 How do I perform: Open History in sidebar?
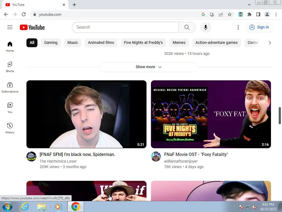click(10, 128)
